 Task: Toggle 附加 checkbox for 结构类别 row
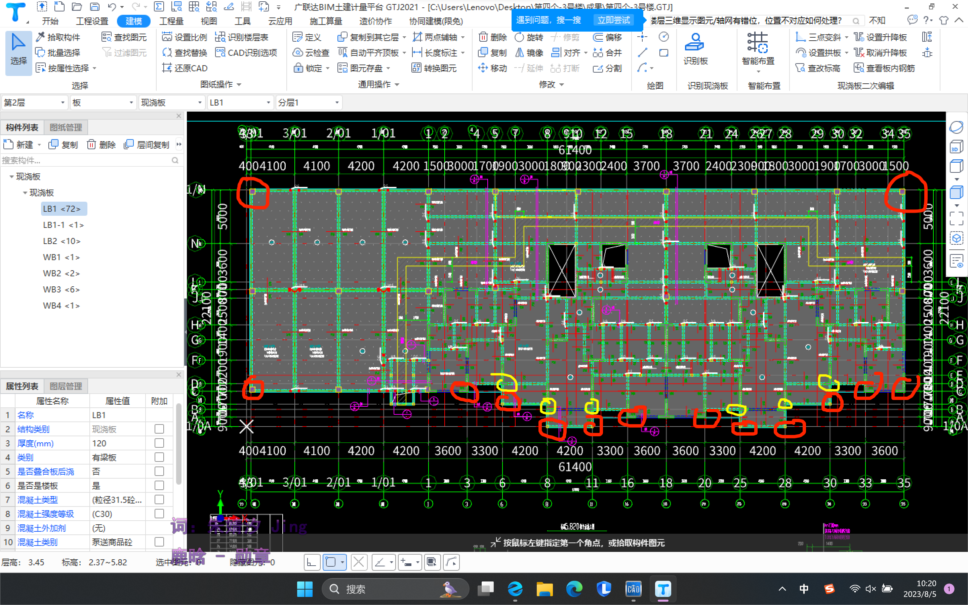tap(159, 429)
